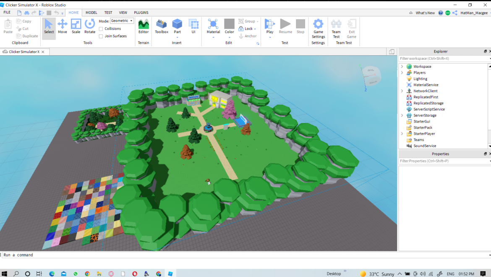The width and height of the screenshot is (491, 277).
Task: Open the Terrain Editor
Action: [144, 26]
